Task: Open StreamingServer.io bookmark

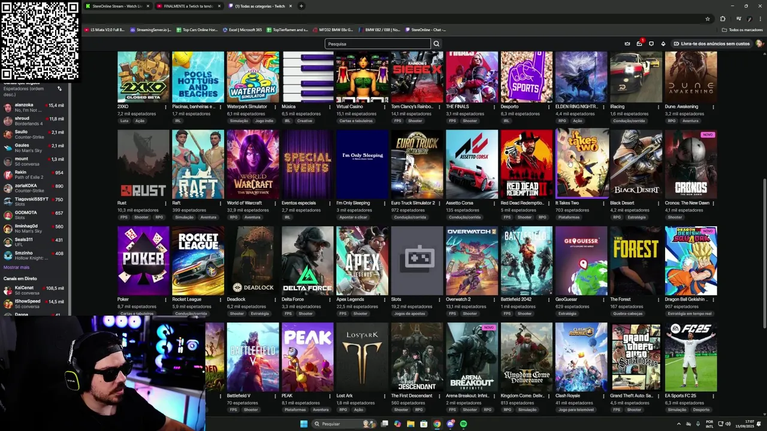Action: tap(150, 30)
